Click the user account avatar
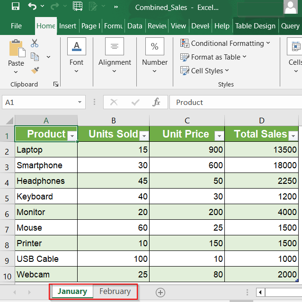Viewport: 302px width, 302px height. (291, 7)
